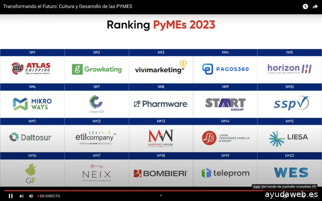Viewport: 322px width, 201px height.
Task: Click the WES logo
Action: coord(291,172)
